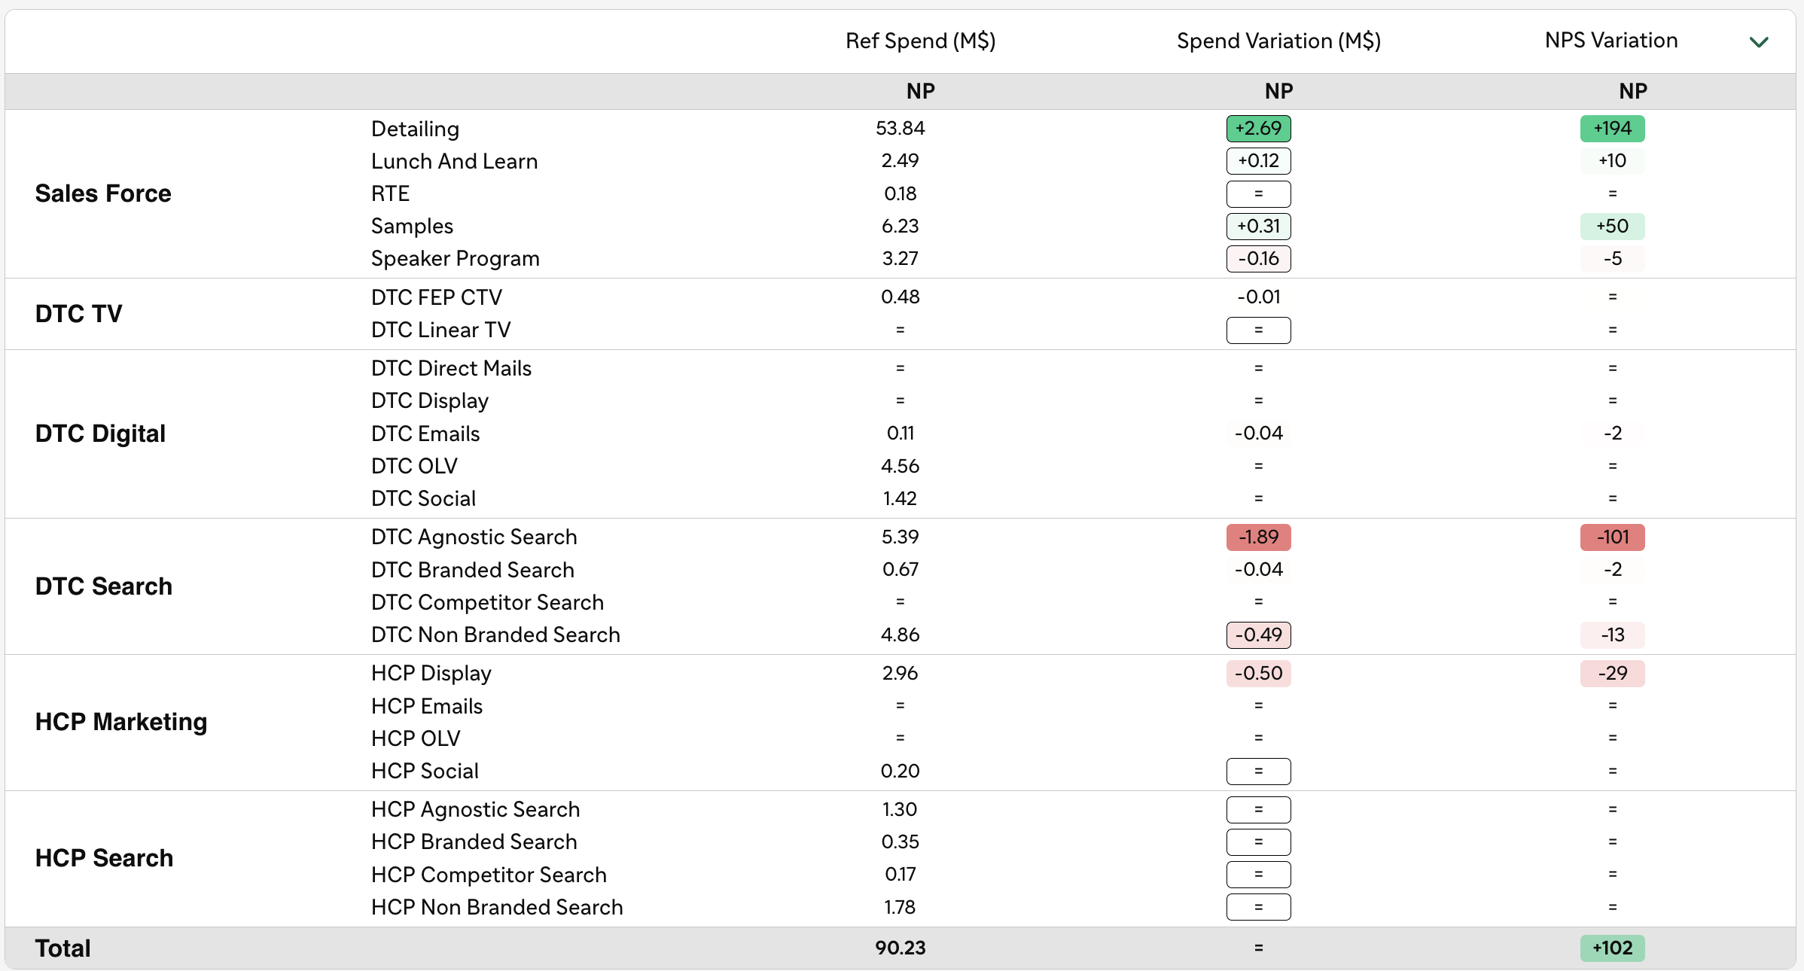1804x971 pixels.
Task: Click the Detailing +194 NPS badge
Action: [x=1612, y=129]
